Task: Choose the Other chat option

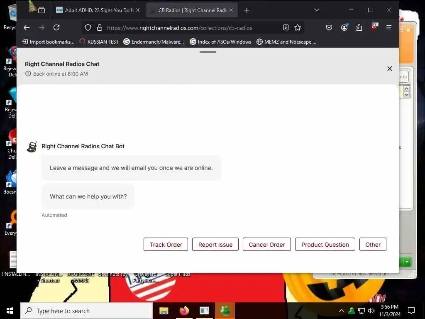Action: 373,244
